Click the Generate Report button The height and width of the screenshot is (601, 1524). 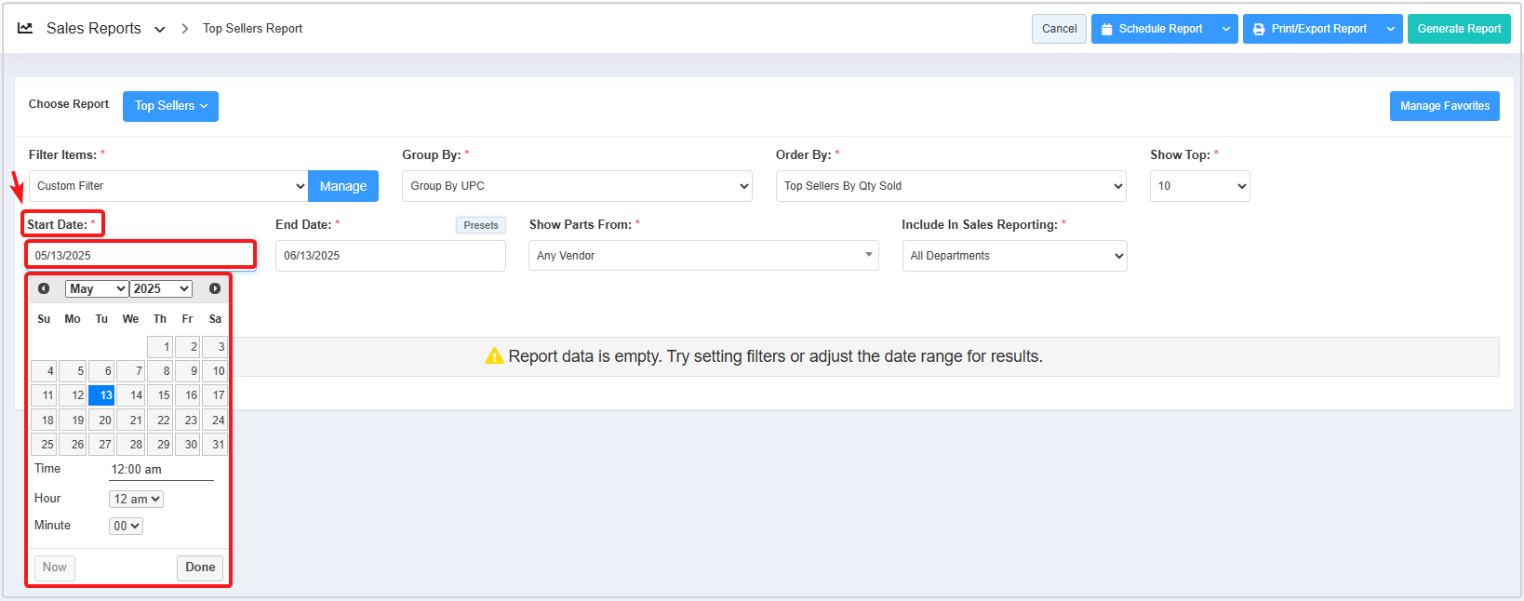(x=1458, y=29)
